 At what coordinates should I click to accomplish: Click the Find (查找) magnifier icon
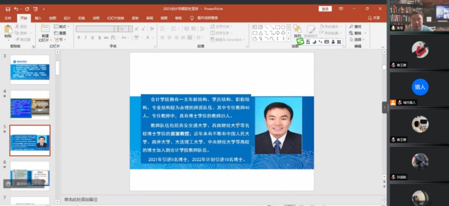tap(351, 27)
